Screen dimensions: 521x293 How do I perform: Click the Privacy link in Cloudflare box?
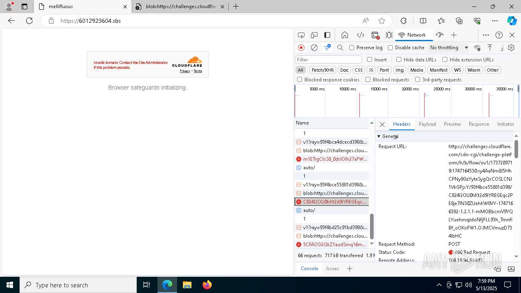[x=185, y=71]
